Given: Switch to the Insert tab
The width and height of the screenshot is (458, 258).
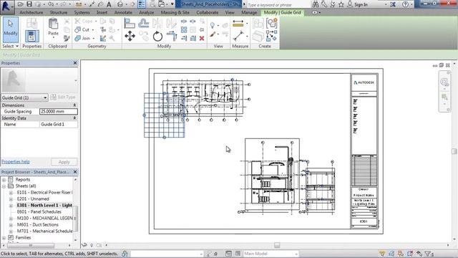Looking at the screenshot, I should pos(102,13).
